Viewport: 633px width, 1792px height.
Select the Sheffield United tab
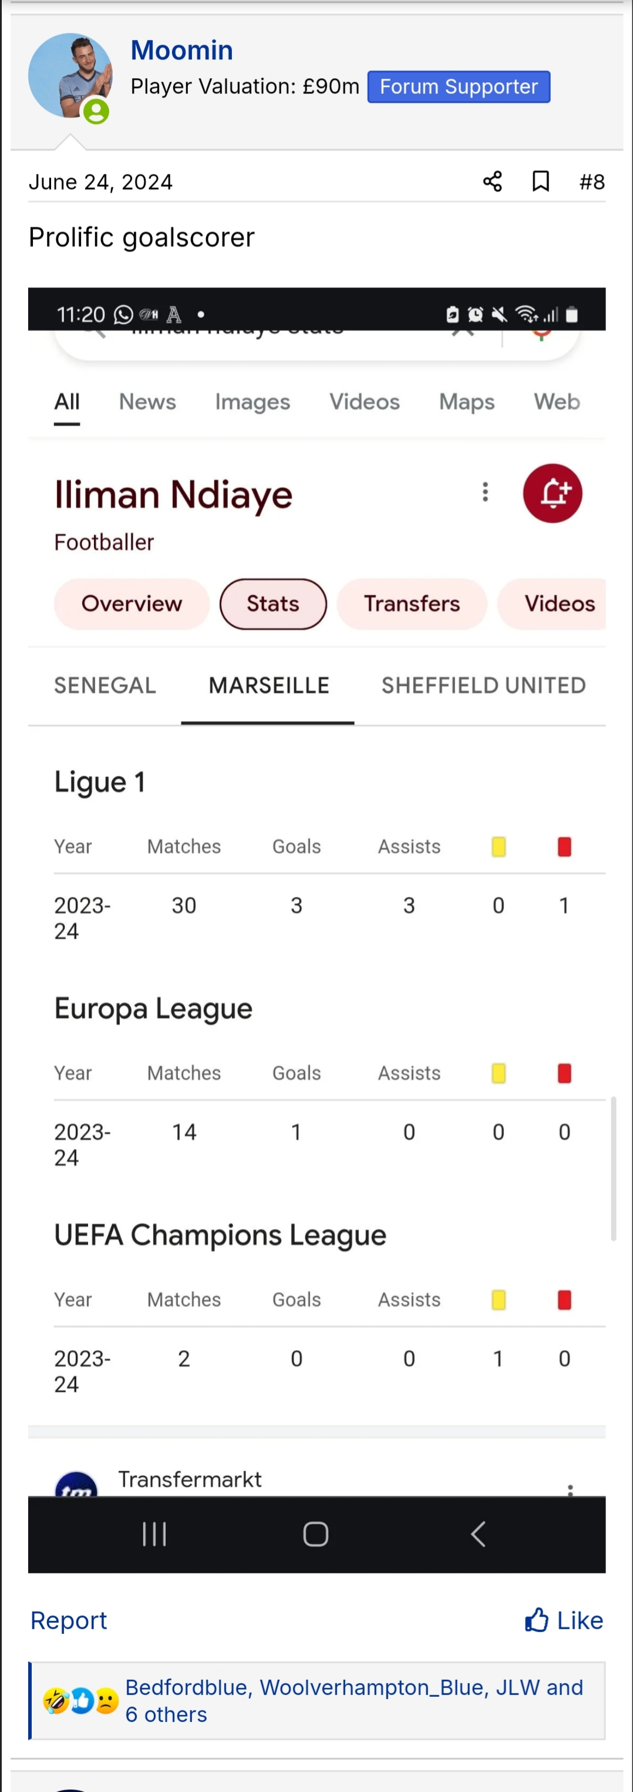[x=483, y=685]
